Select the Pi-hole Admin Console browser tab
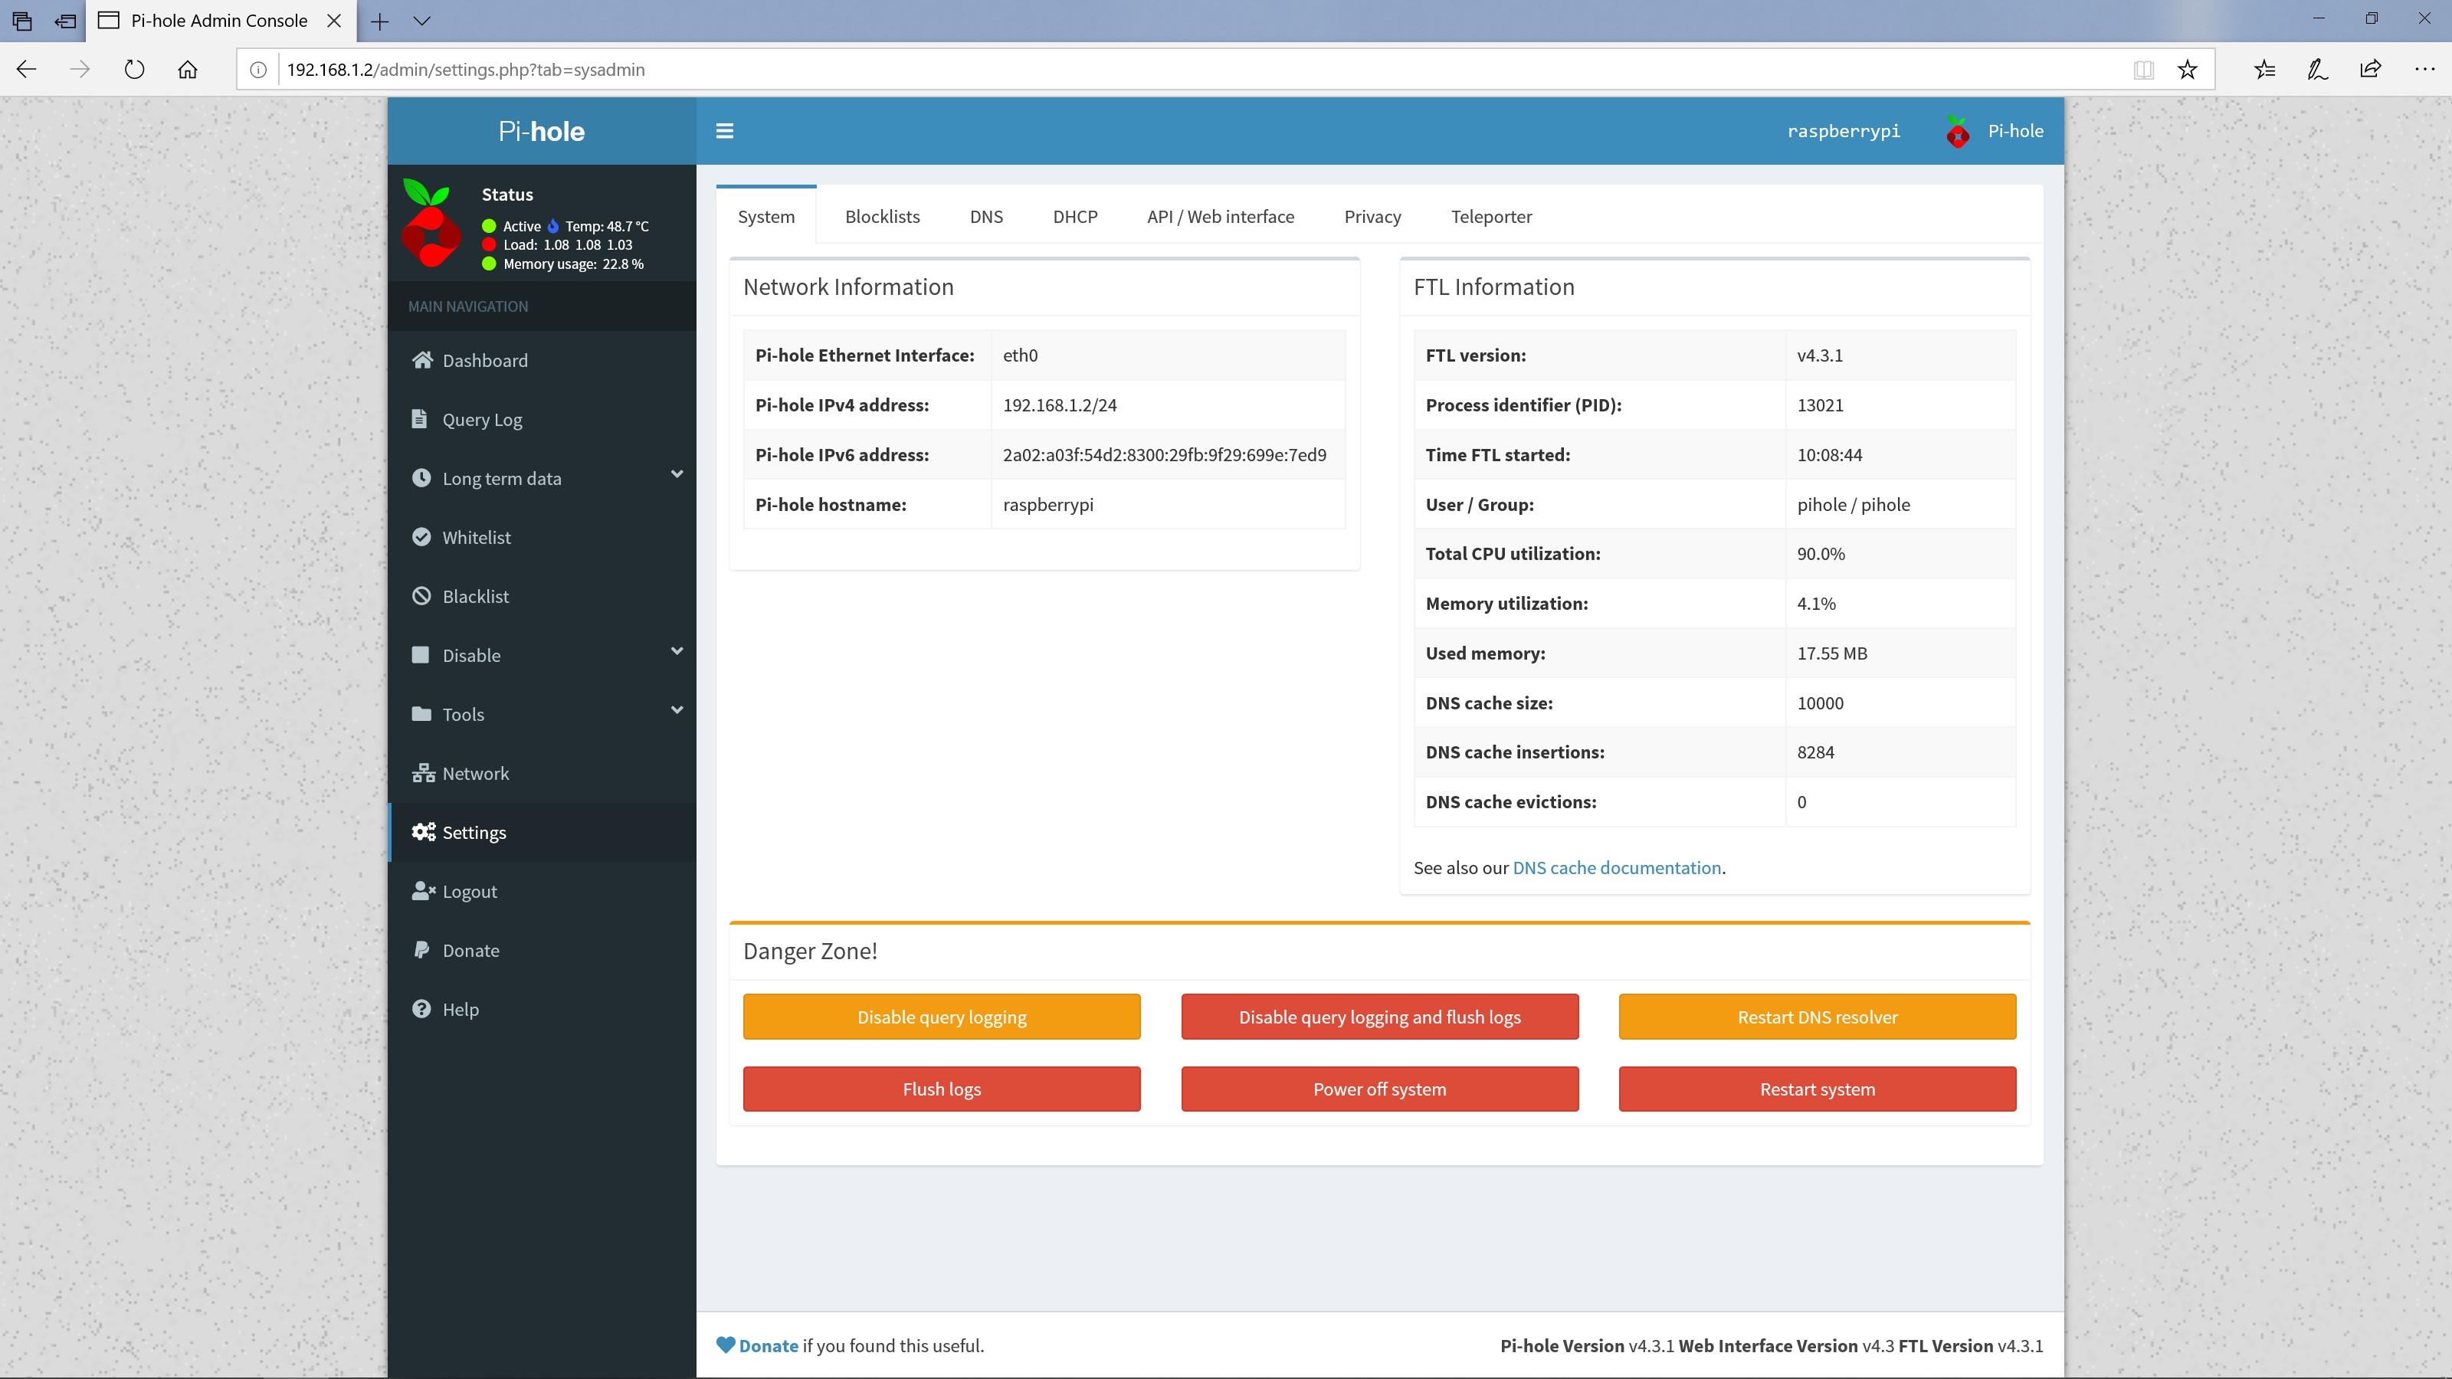The image size is (2452, 1379). tap(220, 21)
